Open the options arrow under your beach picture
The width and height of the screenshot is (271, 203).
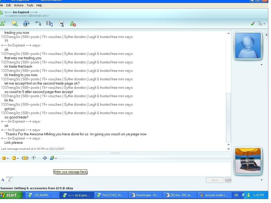click(x=261, y=180)
